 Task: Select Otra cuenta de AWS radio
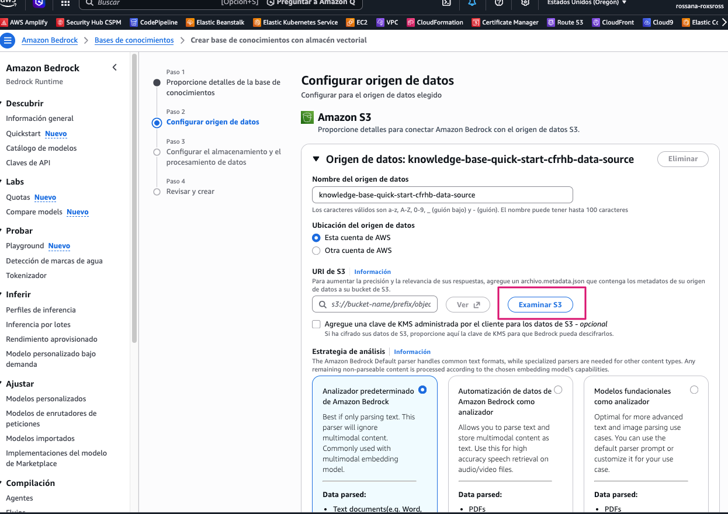316,251
